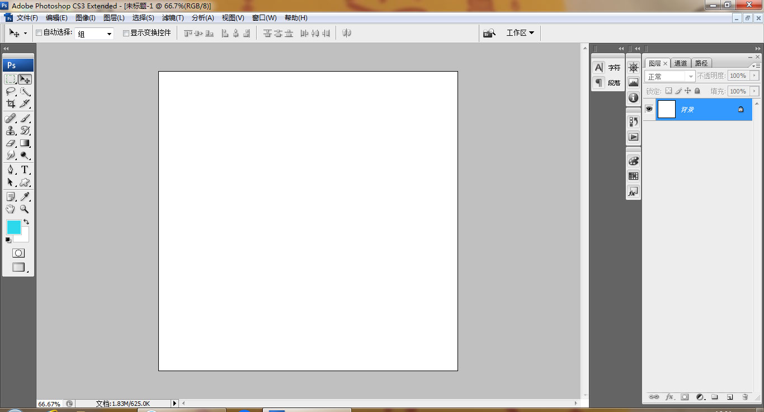Select the Rectangular Marquee tool

(x=11, y=79)
